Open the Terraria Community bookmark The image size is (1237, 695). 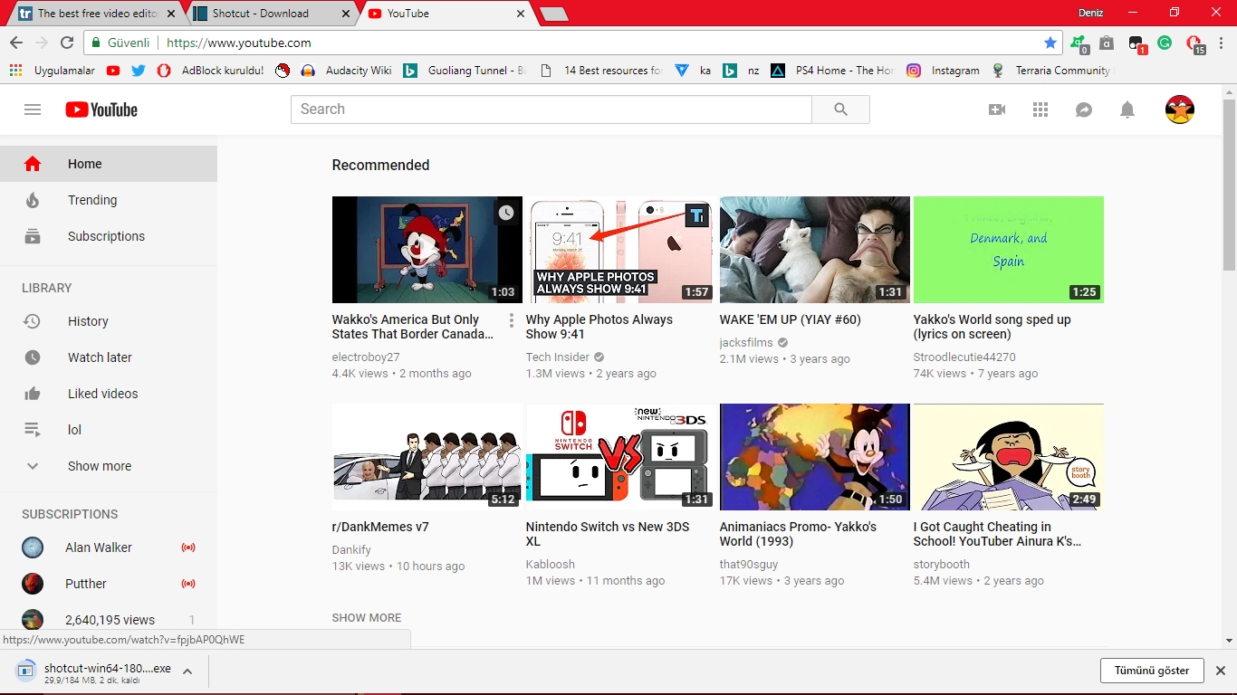1050,71
